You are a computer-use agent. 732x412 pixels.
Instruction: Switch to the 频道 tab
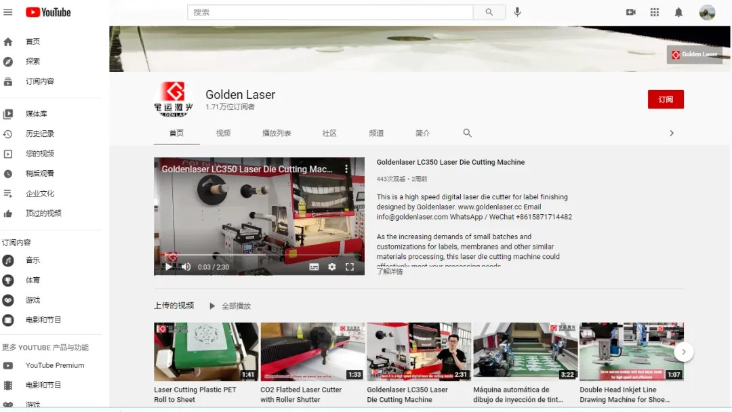(375, 133)
